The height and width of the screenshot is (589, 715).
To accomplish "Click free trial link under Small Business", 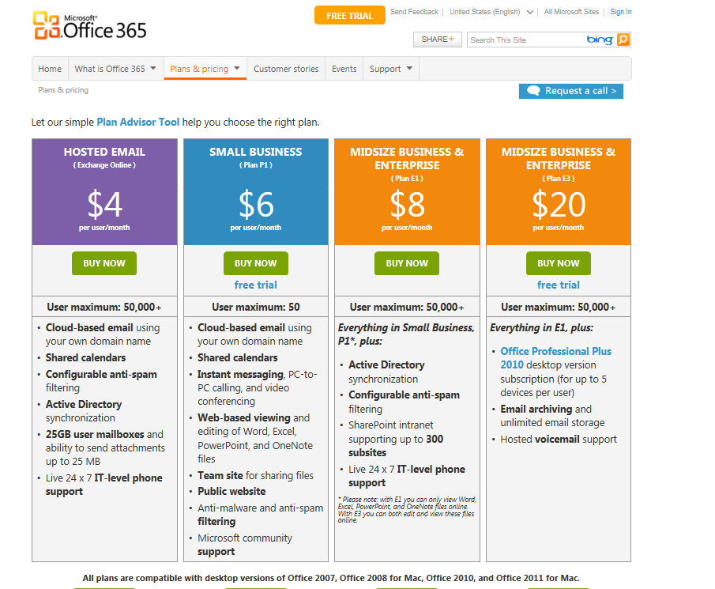I will (x=256, y=285).
